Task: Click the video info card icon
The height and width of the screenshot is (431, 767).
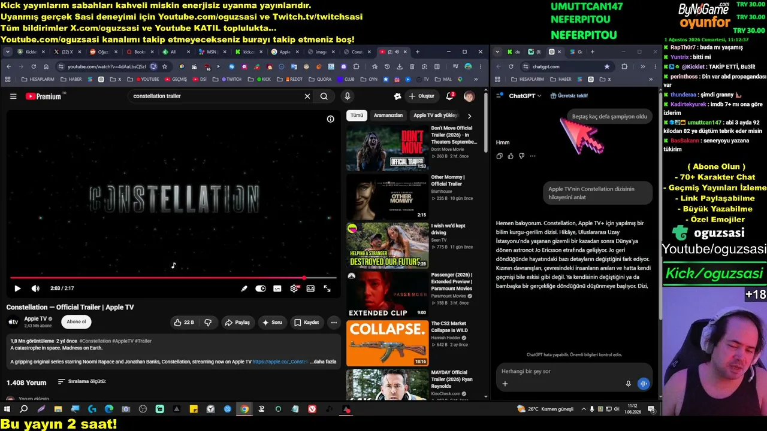Action: tap(330, 119)
